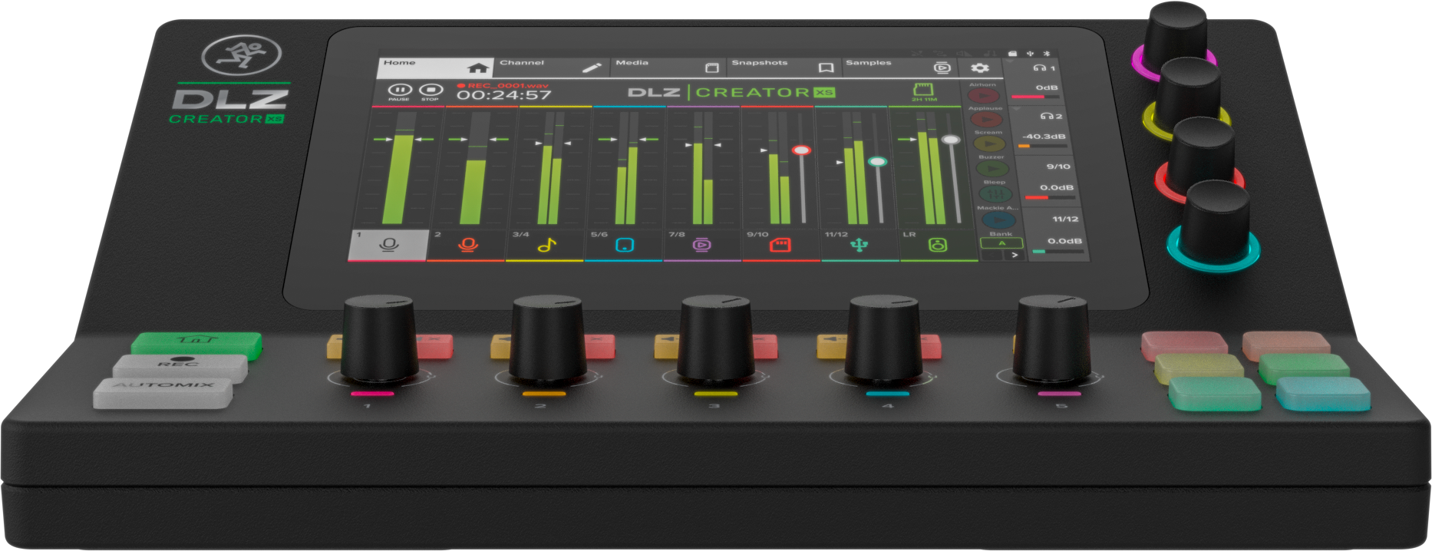This screenshot has height=551, width=1432.
Task: Tap the Mackie running man logo
Action: tap(242, 54)
